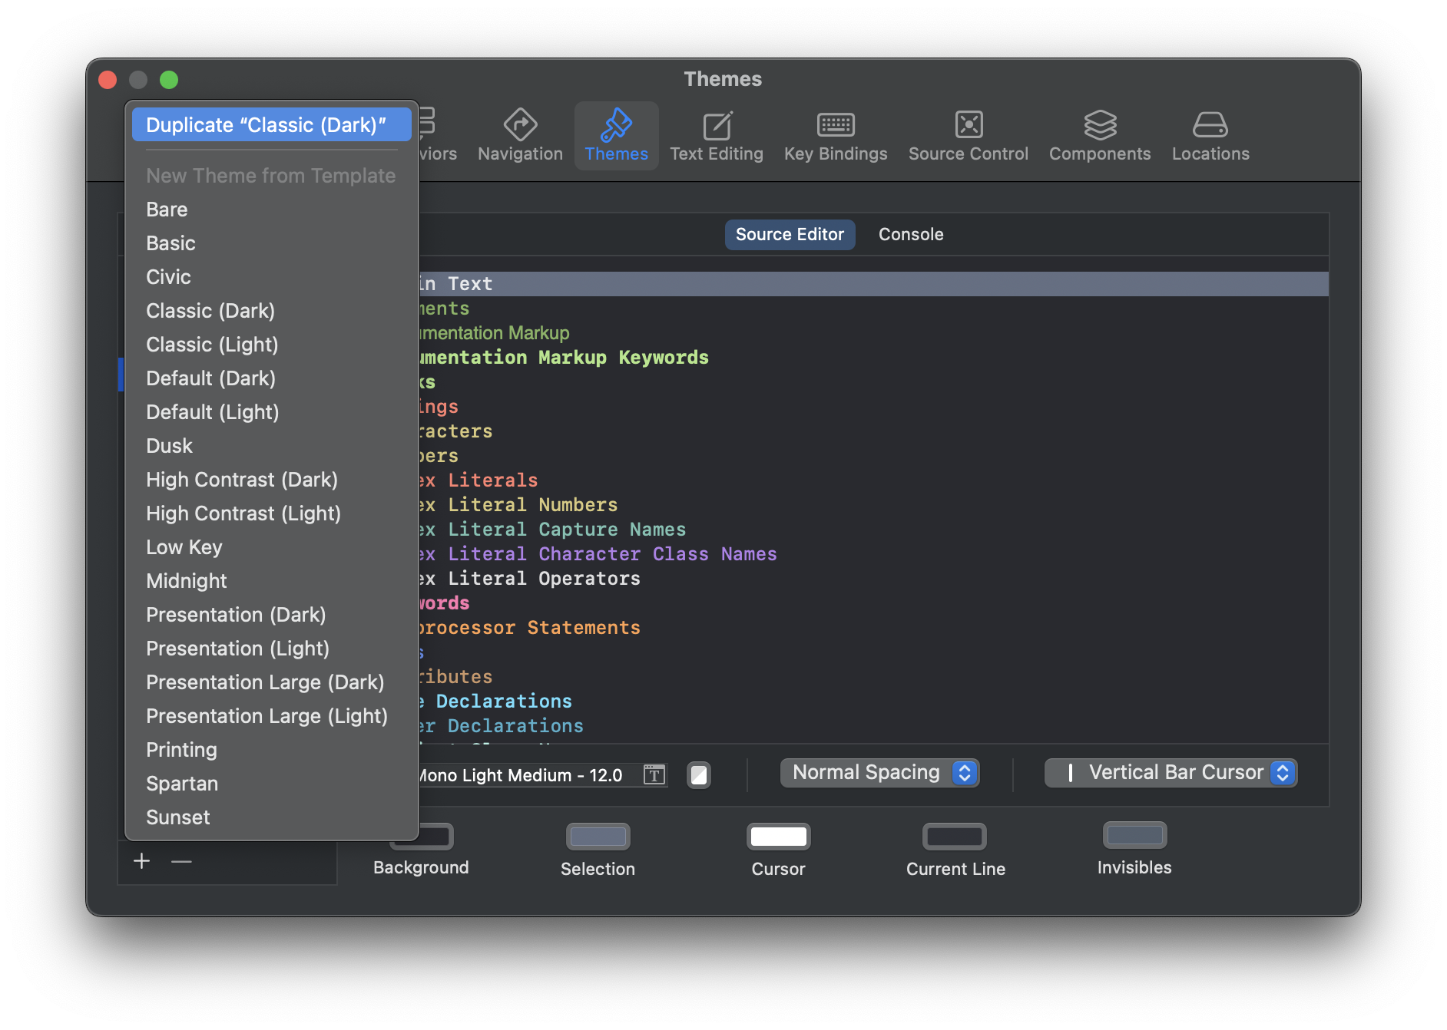
Task: Open the Locations drive icon
Action: 1210,124
